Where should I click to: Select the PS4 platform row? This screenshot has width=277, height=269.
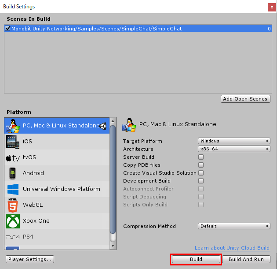(57, 237)
